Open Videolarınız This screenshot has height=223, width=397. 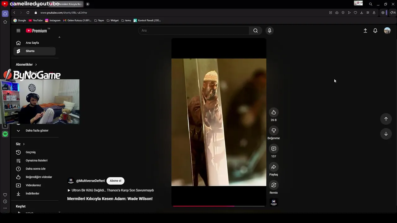pyautogui.click(x=34, y=185)
